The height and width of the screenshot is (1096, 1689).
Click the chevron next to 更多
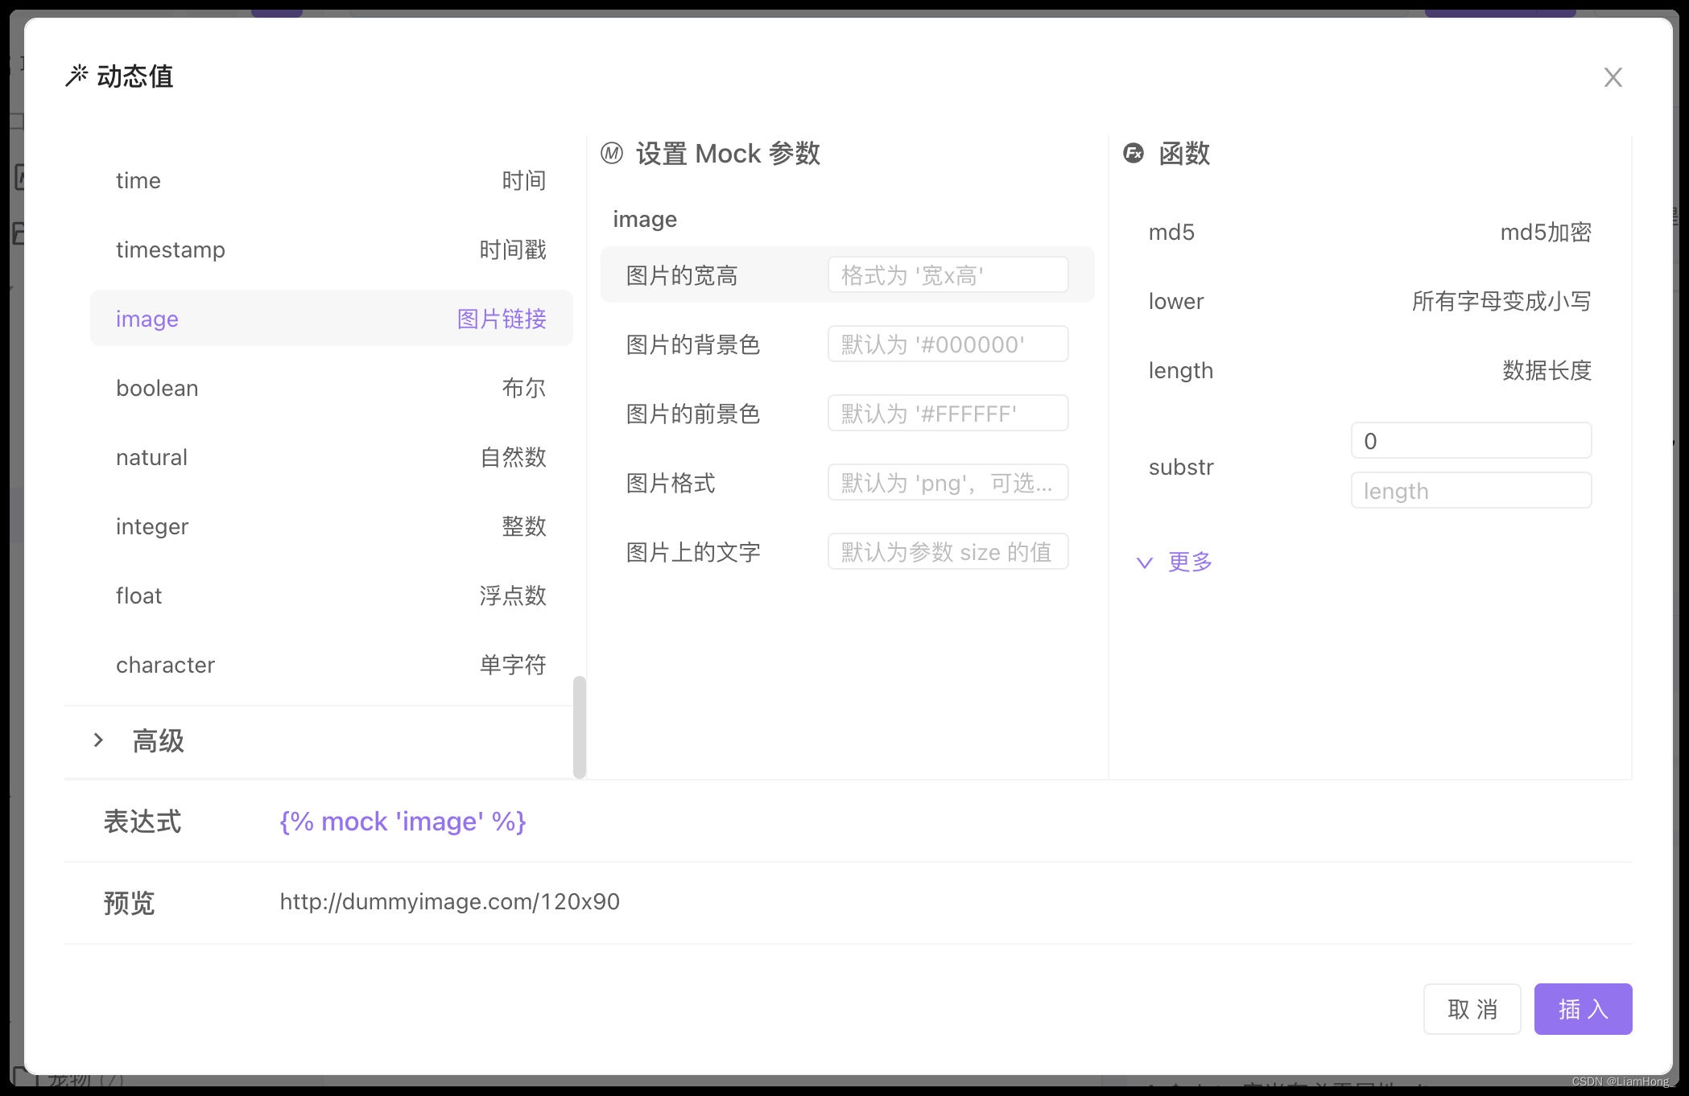(x=1144, y=562)
